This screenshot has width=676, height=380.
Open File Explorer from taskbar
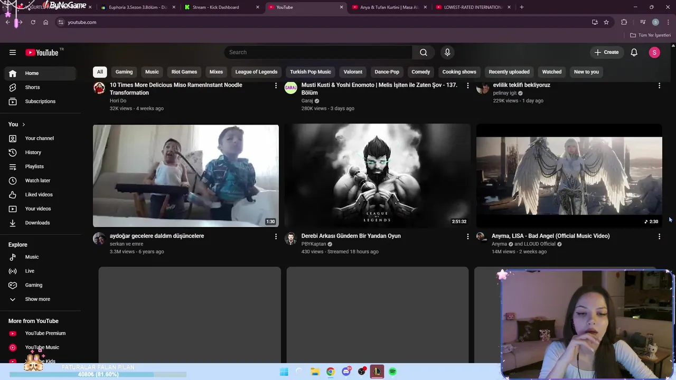coord(315,372)
